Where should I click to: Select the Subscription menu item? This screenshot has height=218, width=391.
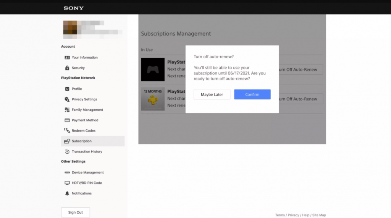(93, 141)
